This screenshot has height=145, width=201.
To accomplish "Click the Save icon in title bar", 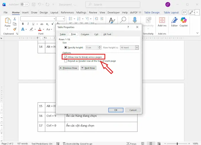I will point(34,5).
